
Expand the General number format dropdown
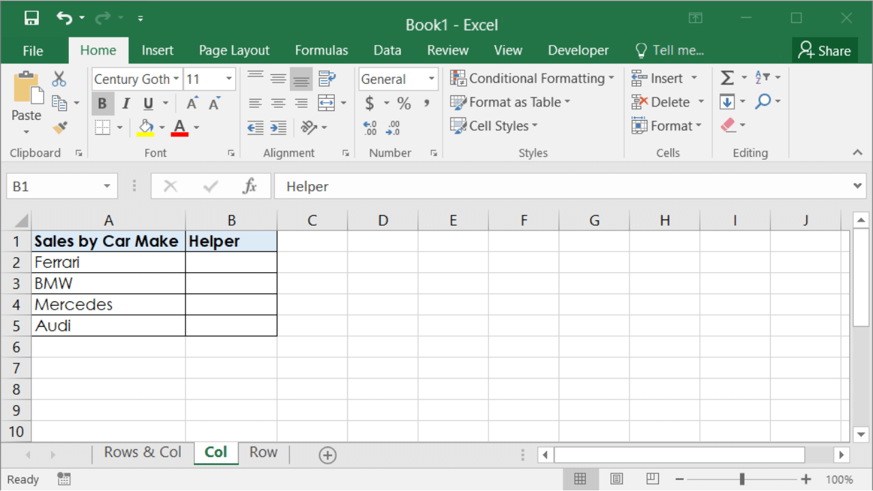[x=431, y=79]
